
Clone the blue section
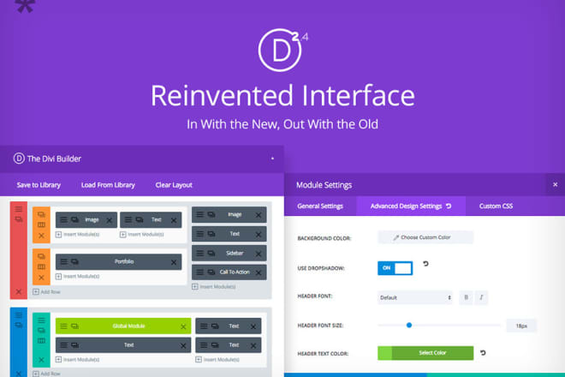tap(18, 325)
